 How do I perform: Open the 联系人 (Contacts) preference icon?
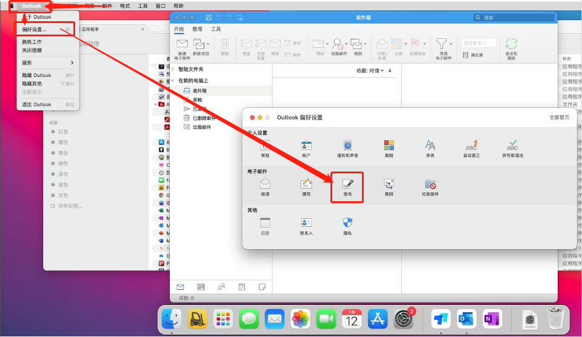pyautogui.click(x=306, y=226)
